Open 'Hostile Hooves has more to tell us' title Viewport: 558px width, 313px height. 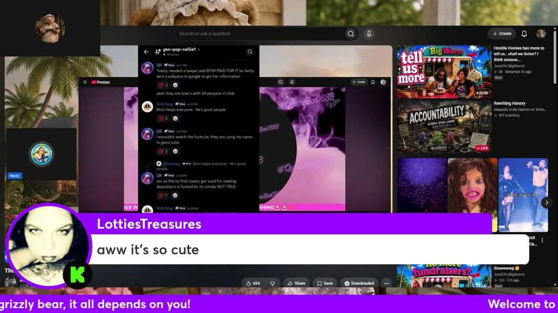(519, 54)
